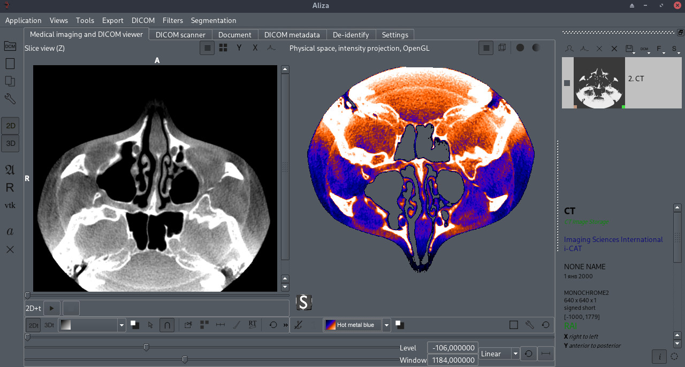Click the Level slider handle
This screenshot has height=367, width=685.
146,348
